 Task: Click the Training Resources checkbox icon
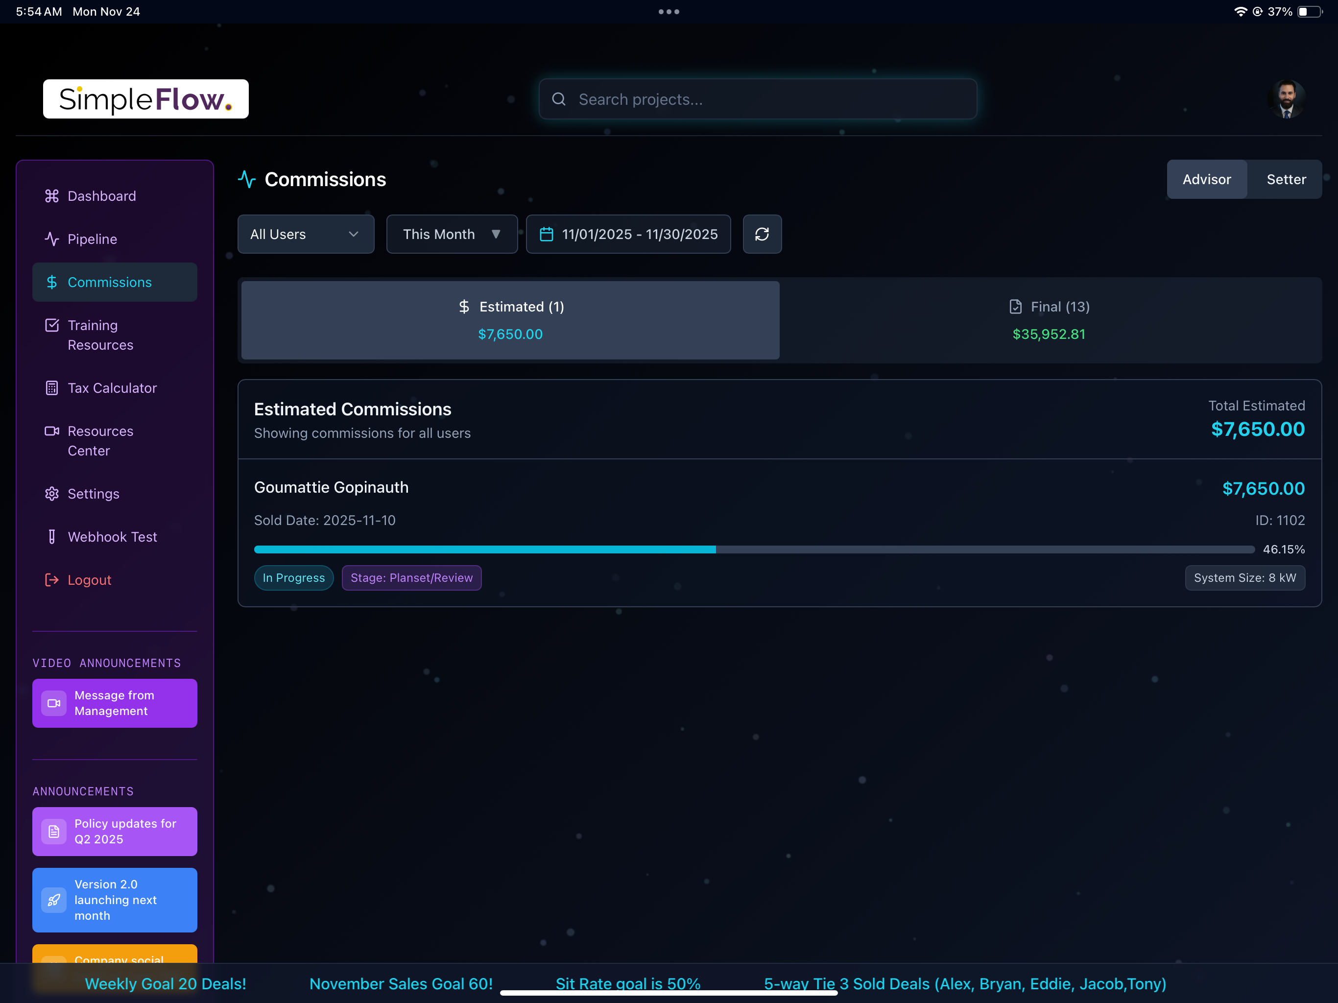coord(52,325)
